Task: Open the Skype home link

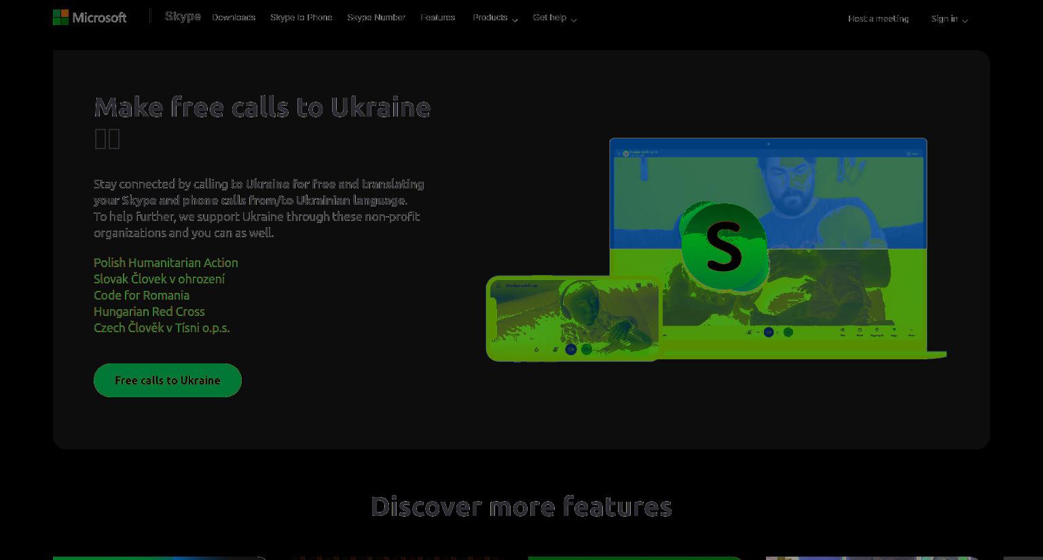Action: pos(183,16)
